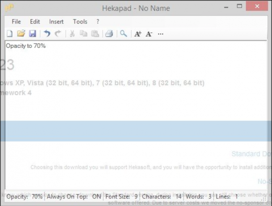Click the New document icon
The width and height of the screenshot is (272, 206).
[10, 34]
